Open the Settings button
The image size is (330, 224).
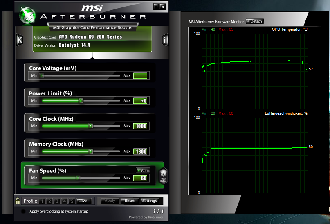click(149, 201)
